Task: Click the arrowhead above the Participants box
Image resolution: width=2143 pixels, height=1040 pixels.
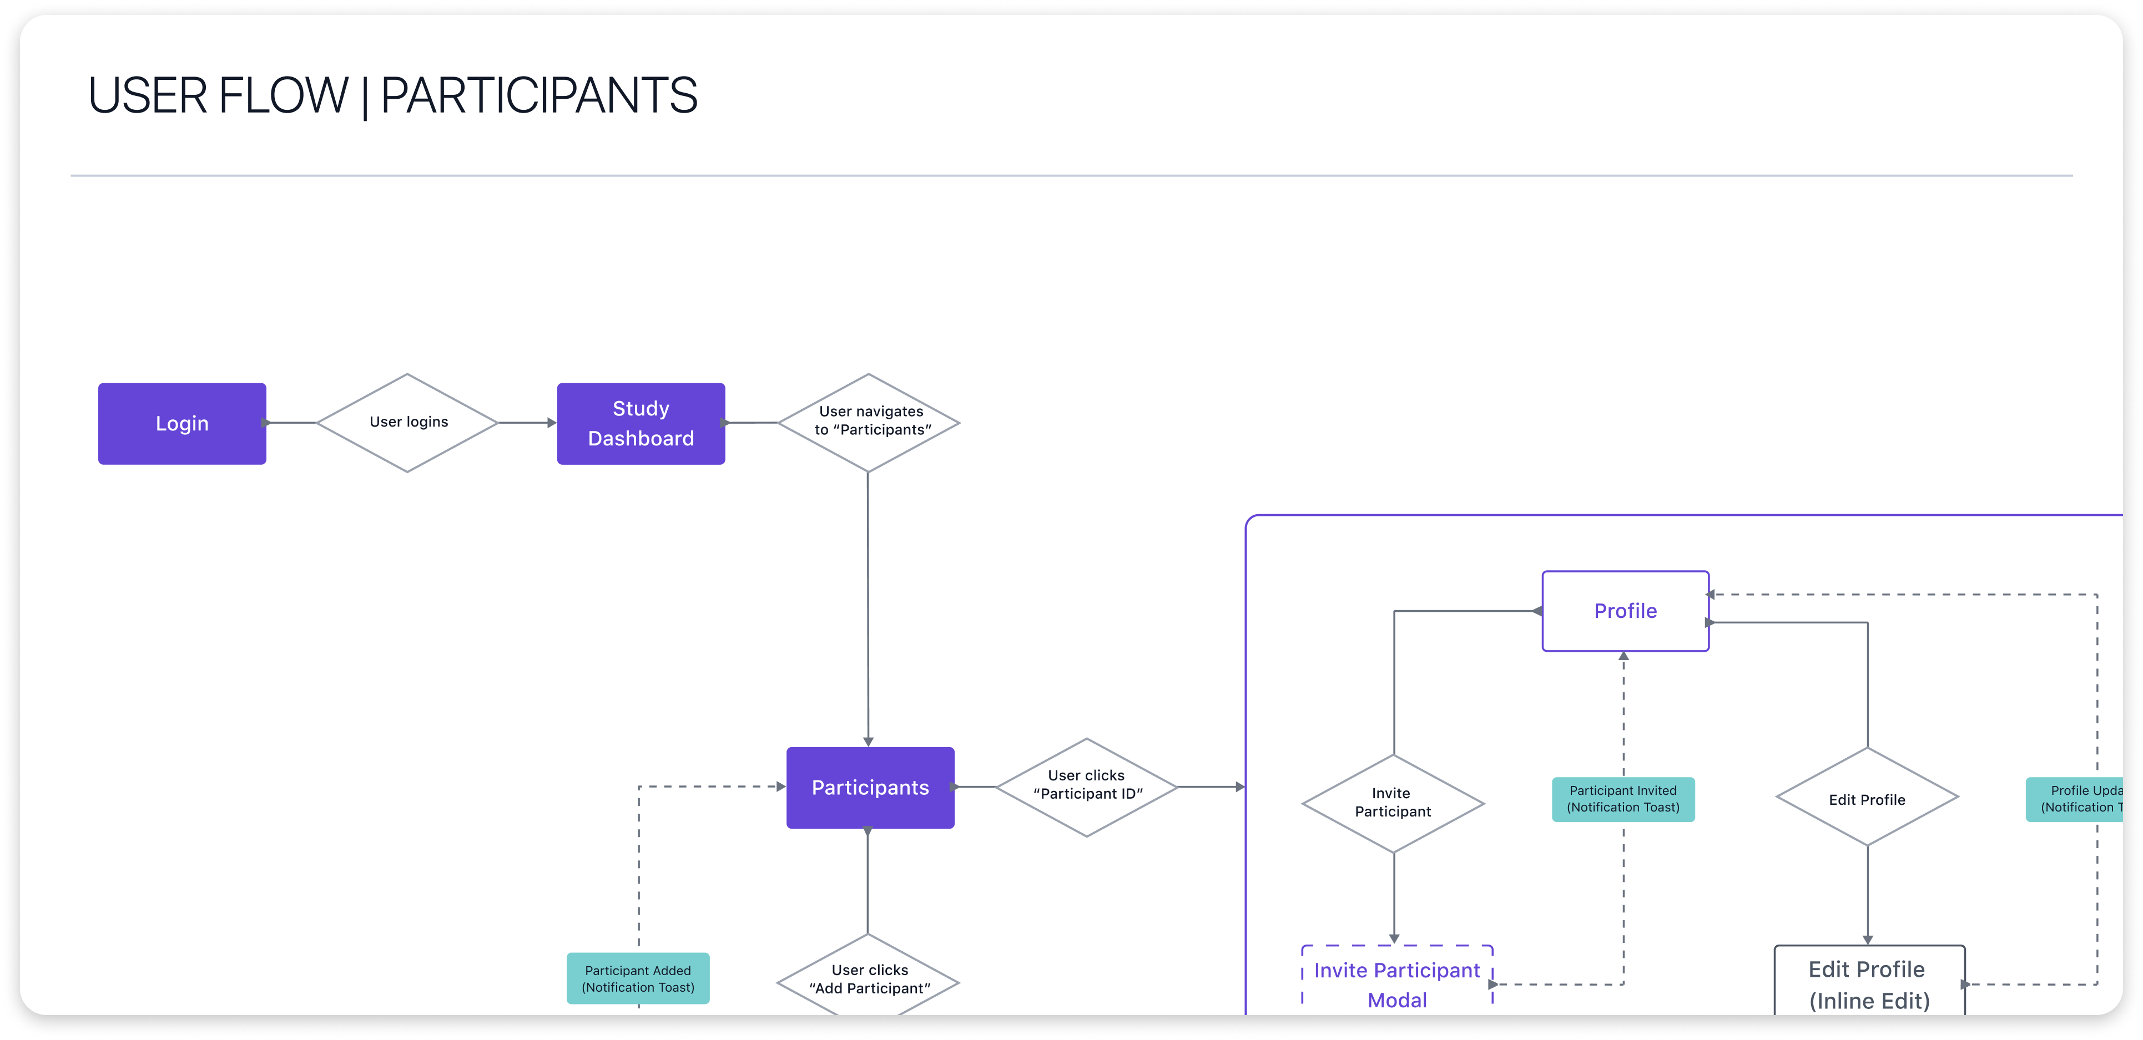Action: (x=869, y=740)
